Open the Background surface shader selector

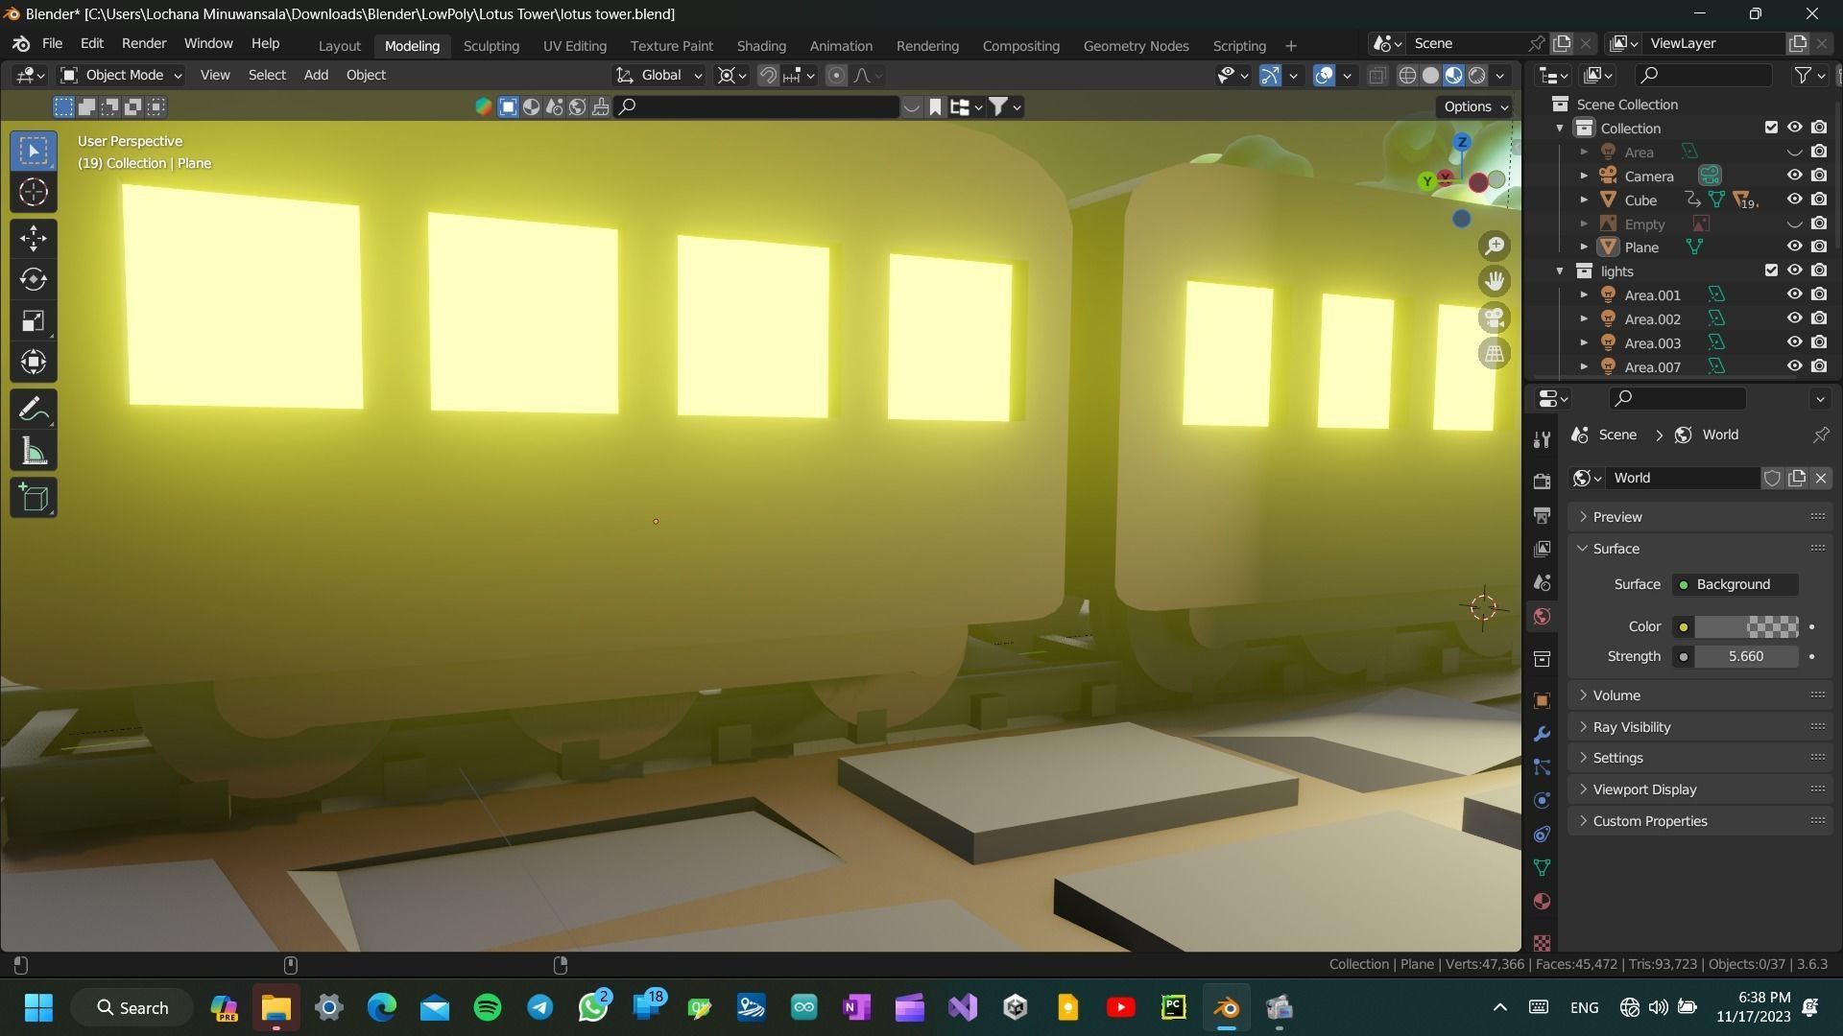pyautogui.click(x=1735, y=584)
